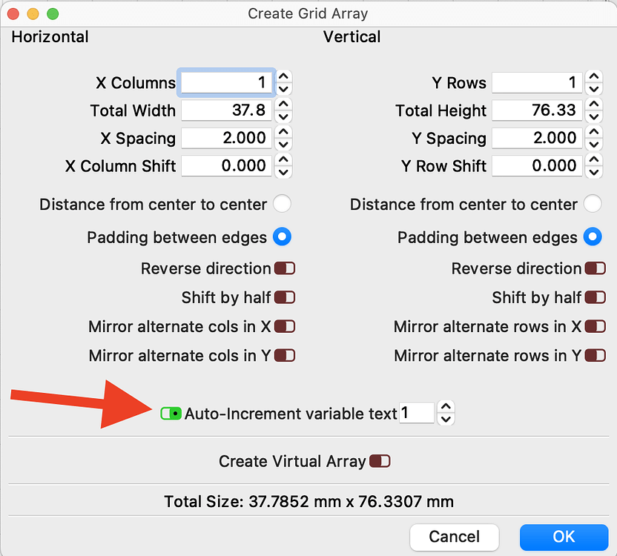Viewport: 617px width, 556px height.
Task: Click the OK button
Action: click(x=564, y=537)
